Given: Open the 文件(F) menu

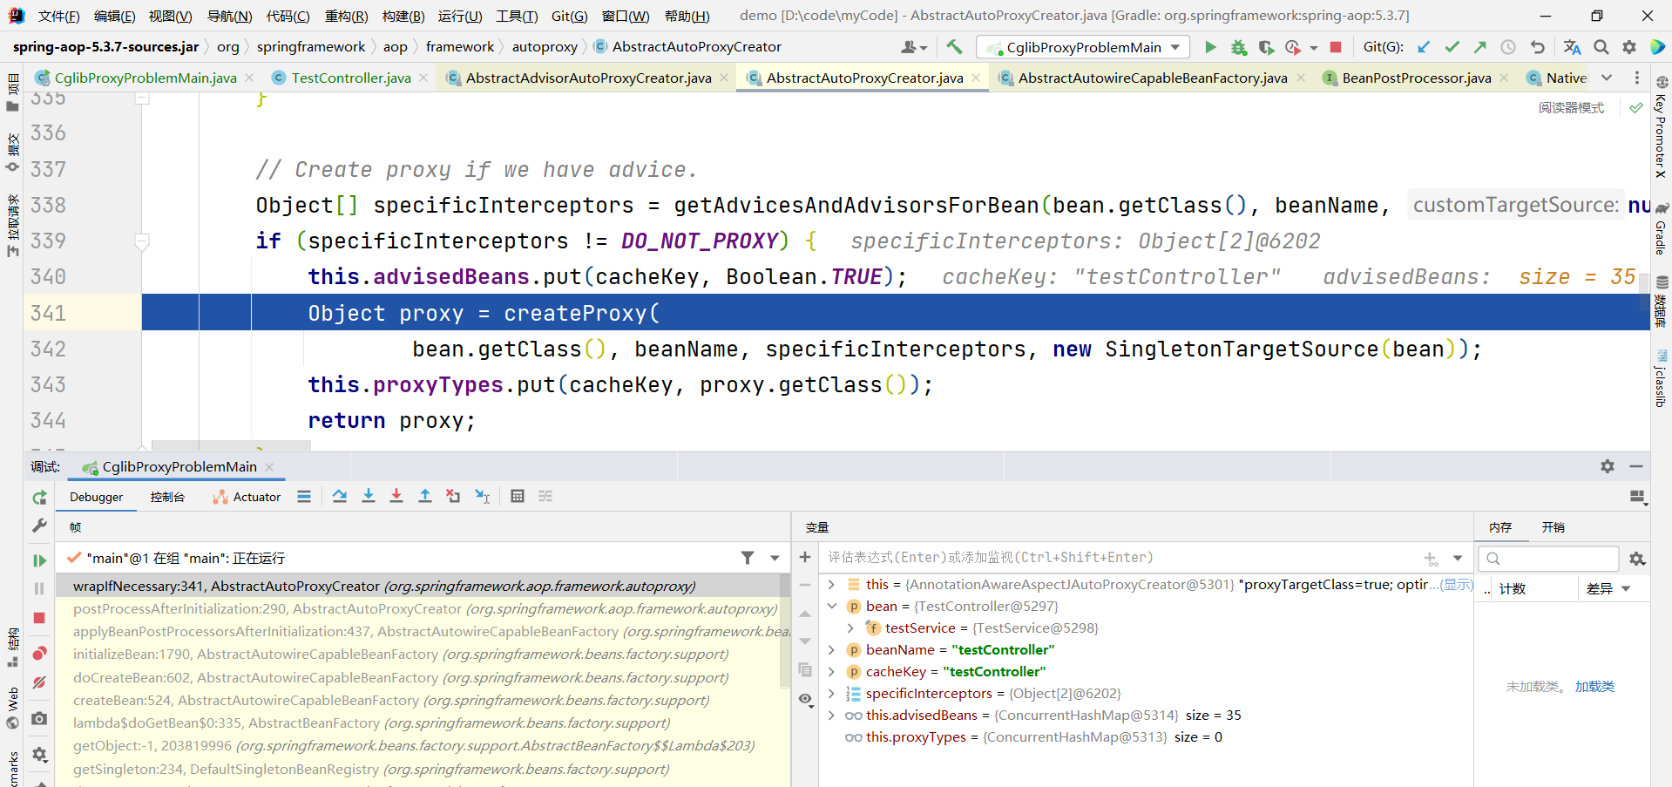Looking at the screenshot, I should (58, 16).
